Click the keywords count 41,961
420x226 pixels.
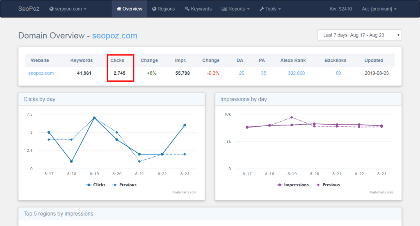(x=84, y=73)
